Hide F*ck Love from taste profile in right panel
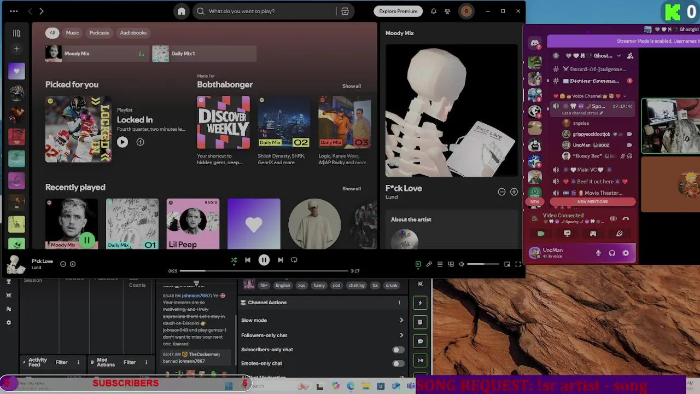 click(x=501, y=192)
